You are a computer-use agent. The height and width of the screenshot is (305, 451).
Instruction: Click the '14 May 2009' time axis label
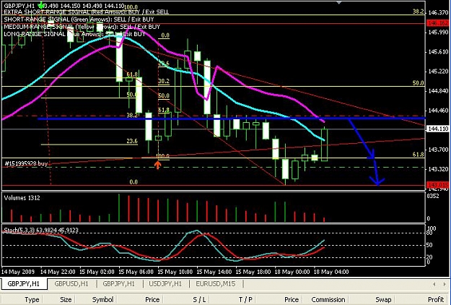pyautogui.click(x=18, y=272)
